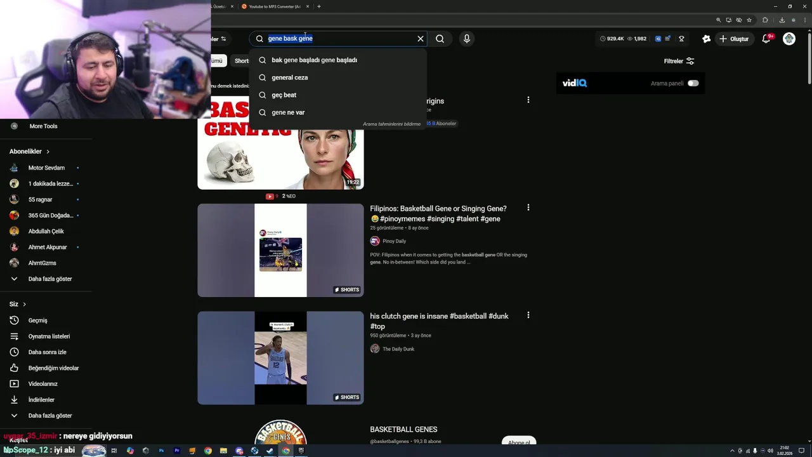Clear the search box with the X icon

pyautogui.click(x=420, y=39)
